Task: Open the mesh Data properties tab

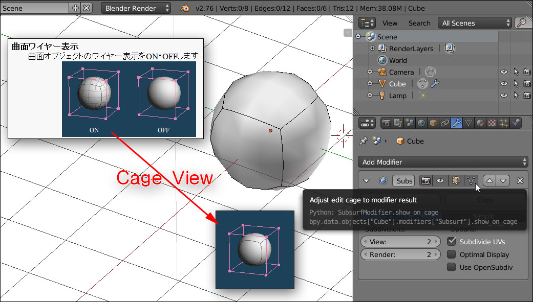Action: pos(468,123)
